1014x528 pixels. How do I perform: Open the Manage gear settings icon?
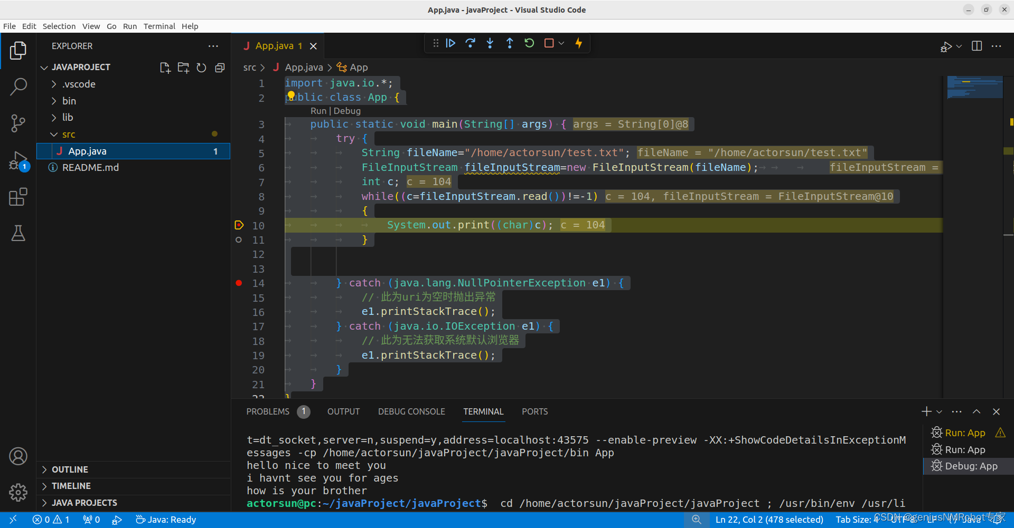coord(18,492)
